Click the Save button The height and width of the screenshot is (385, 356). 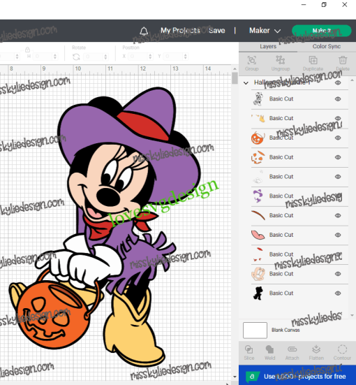pos(216,31)
